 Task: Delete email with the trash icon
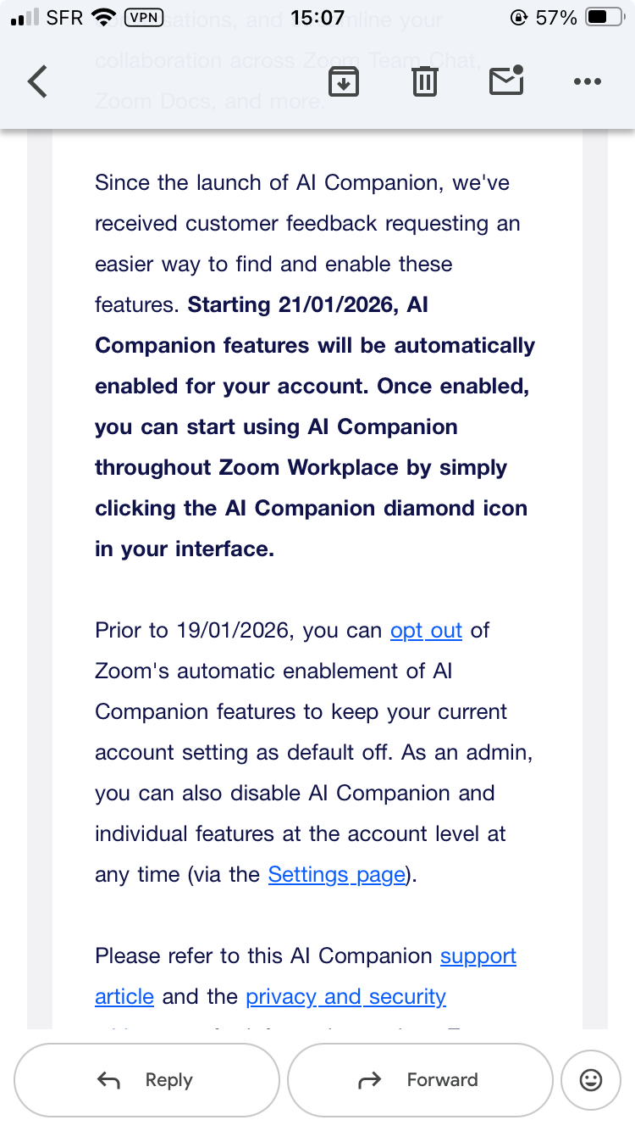coord(424,81)
